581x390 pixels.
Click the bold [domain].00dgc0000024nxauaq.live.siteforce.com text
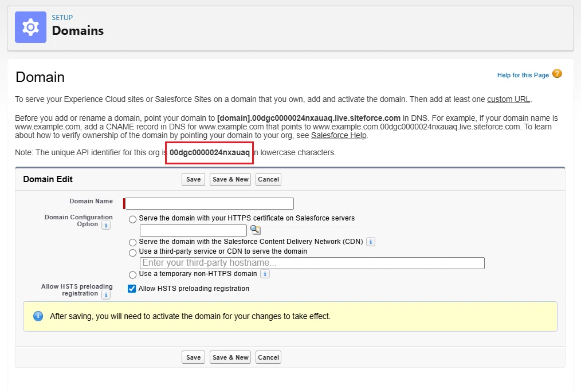309,118
